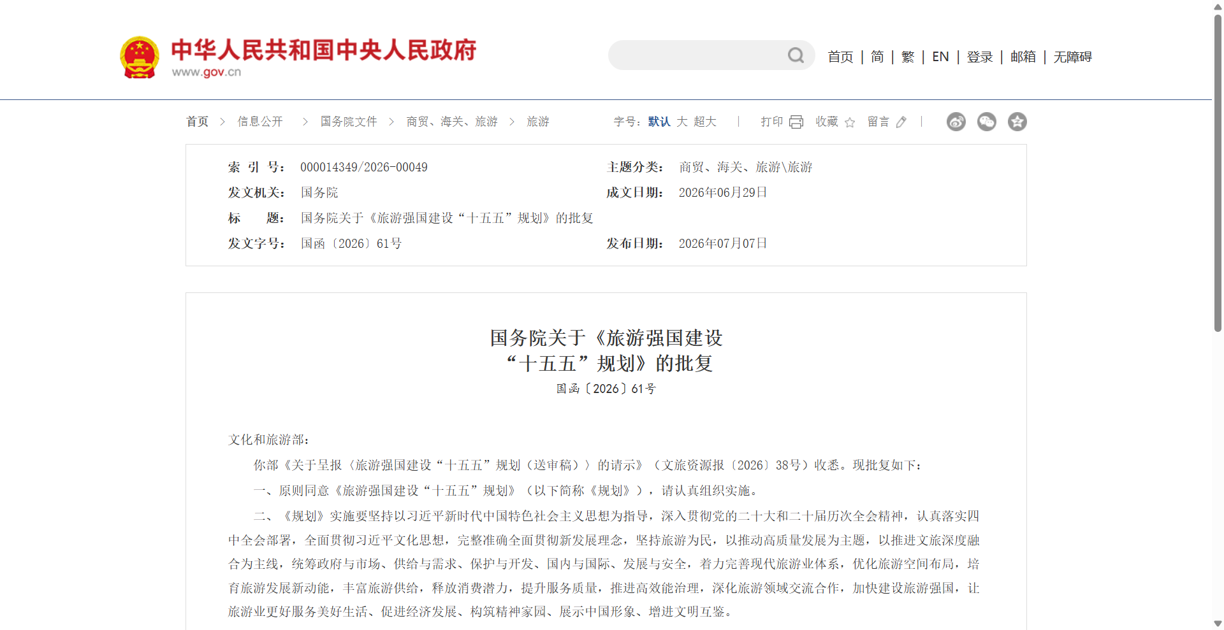1224x630 pixels.
Task: Click the document number 国函〔2026〕61号 in info table
Action: click(351, 243)
